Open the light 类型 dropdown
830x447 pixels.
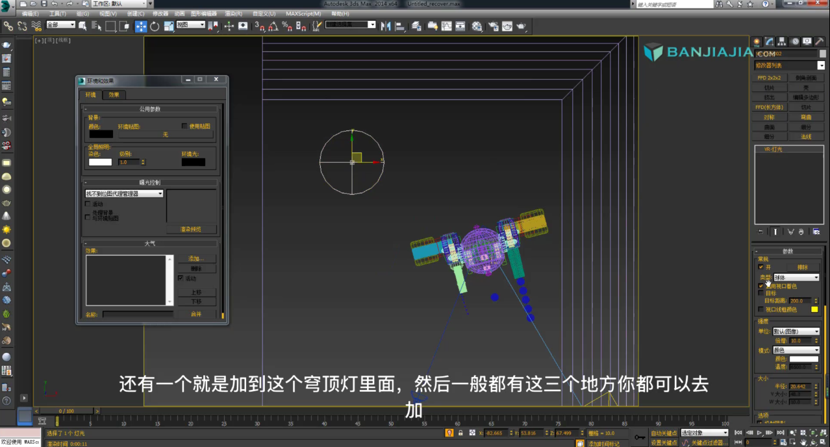pos(796,278)
